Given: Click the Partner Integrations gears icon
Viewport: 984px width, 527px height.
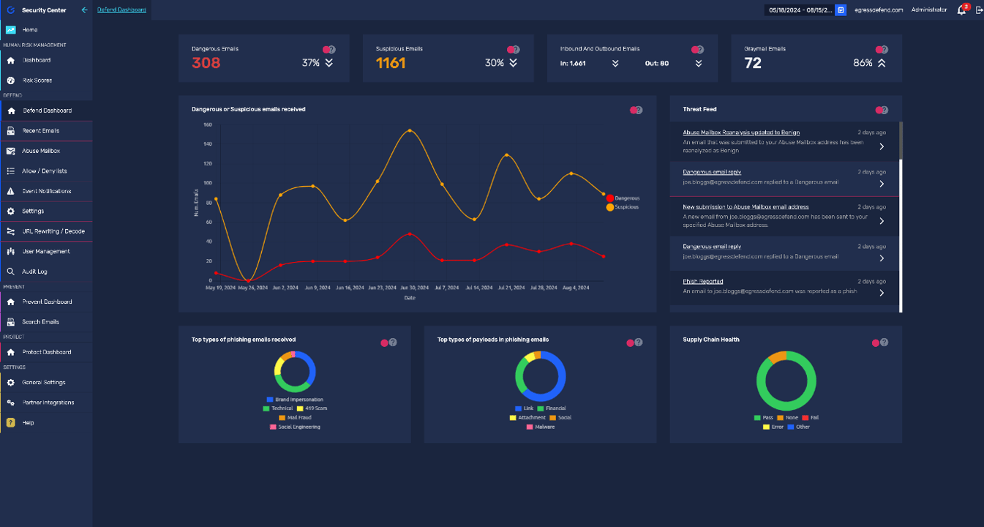Looking at the screenshot, I should 11,403.
